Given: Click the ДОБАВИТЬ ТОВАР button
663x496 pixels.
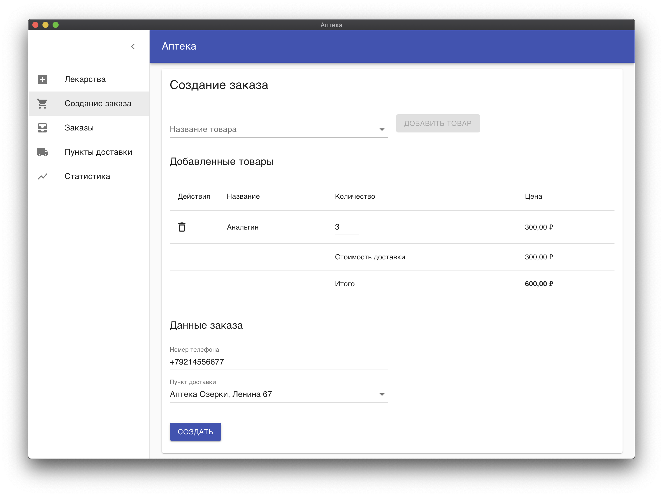Looking at the screenshot, I should (437, 123).
